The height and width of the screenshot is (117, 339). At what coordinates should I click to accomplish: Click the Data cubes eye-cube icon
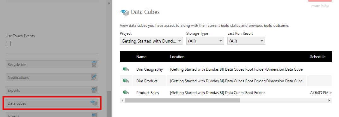pos(94,103)
